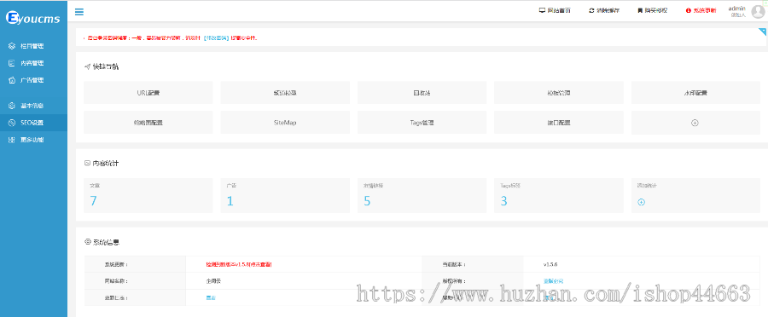Click the 广告管理 sidebar icon
Image resolution: width=768 pixels, height=317 pixels.
coord(12,80)
